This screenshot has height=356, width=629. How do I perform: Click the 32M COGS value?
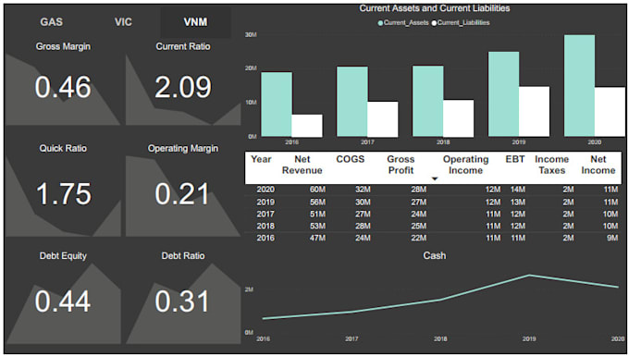tap(363, 190)
